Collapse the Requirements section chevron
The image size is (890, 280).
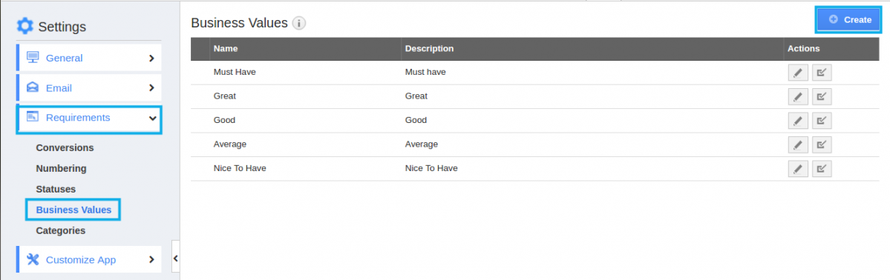click(x=152, y=118)
